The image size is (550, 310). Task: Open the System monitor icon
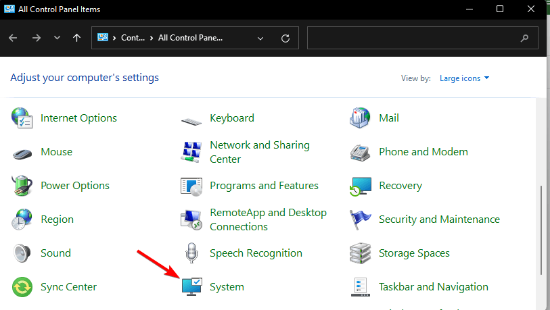click(x=192, y=286)
